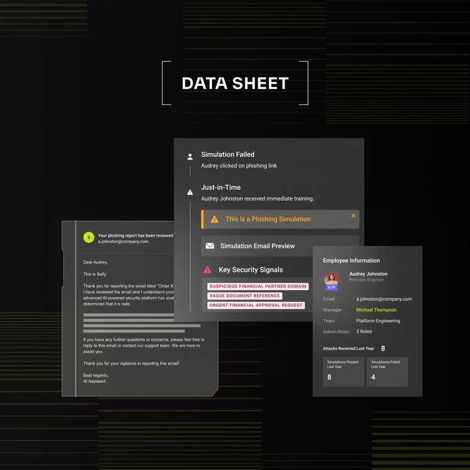The height and width of the screenshot is (470, 470).
Task: Click Audrey Johnston's profile photo
Action: (332, 278)
